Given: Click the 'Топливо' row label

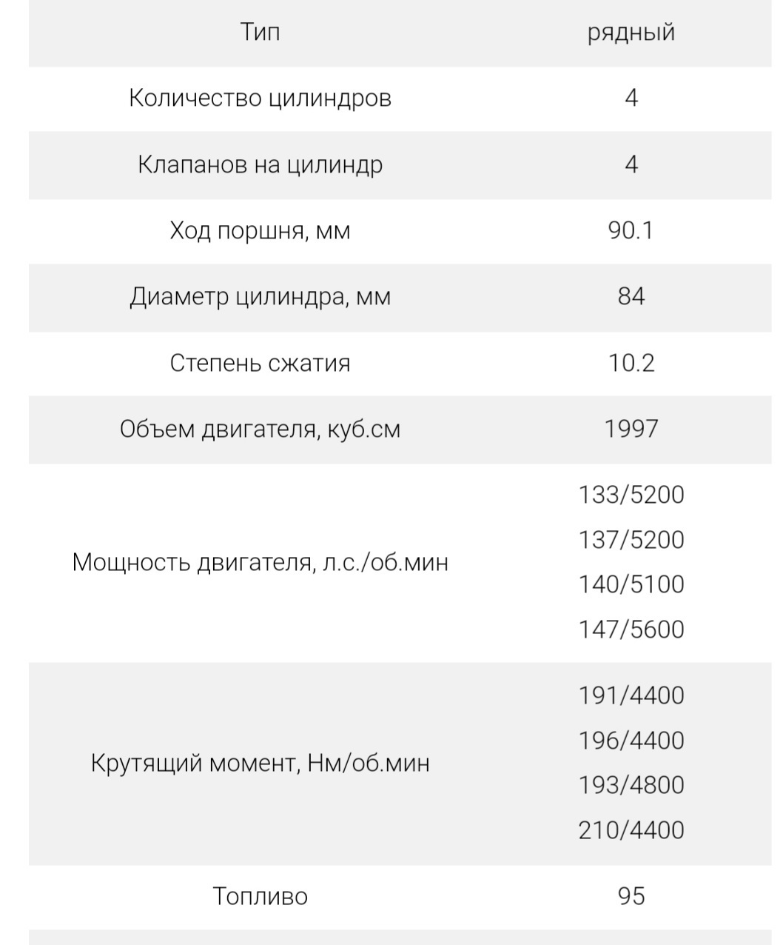Looking at the screenshot, I should [260, 897].
